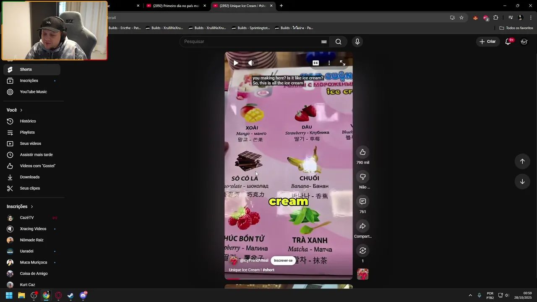Open Histórico in the sidebar
The width and height of the screenshot is (537, 302).
point(32,121)
